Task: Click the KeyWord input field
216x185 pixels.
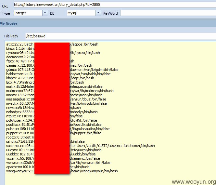Action: (168, 13)
